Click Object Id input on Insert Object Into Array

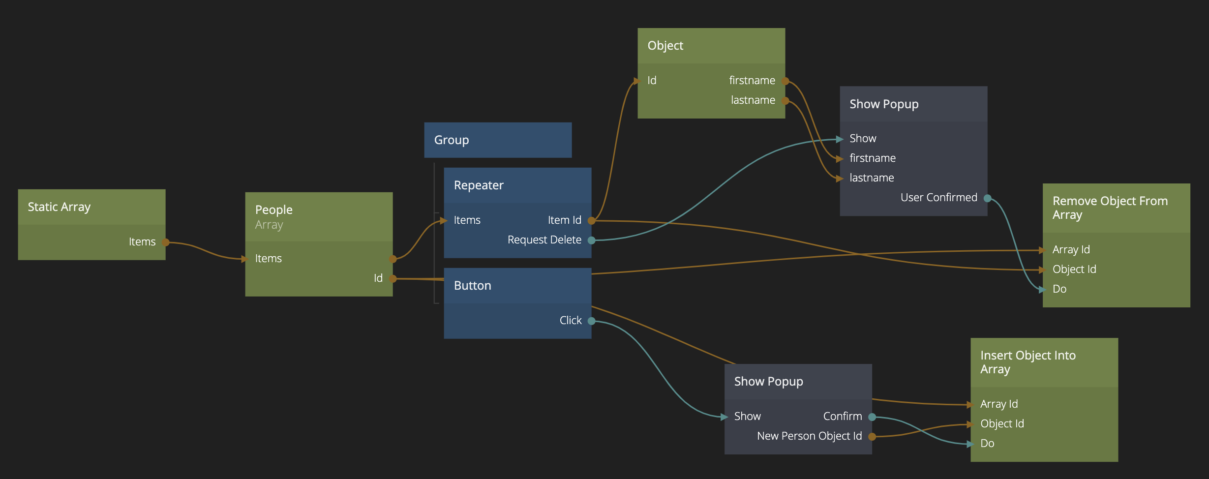click(971, 424)
